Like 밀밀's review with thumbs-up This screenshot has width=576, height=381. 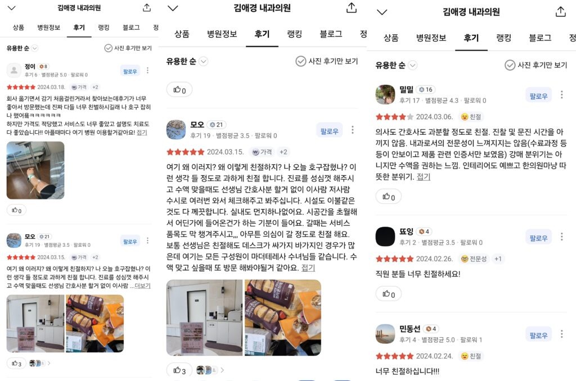click(388, 197)
